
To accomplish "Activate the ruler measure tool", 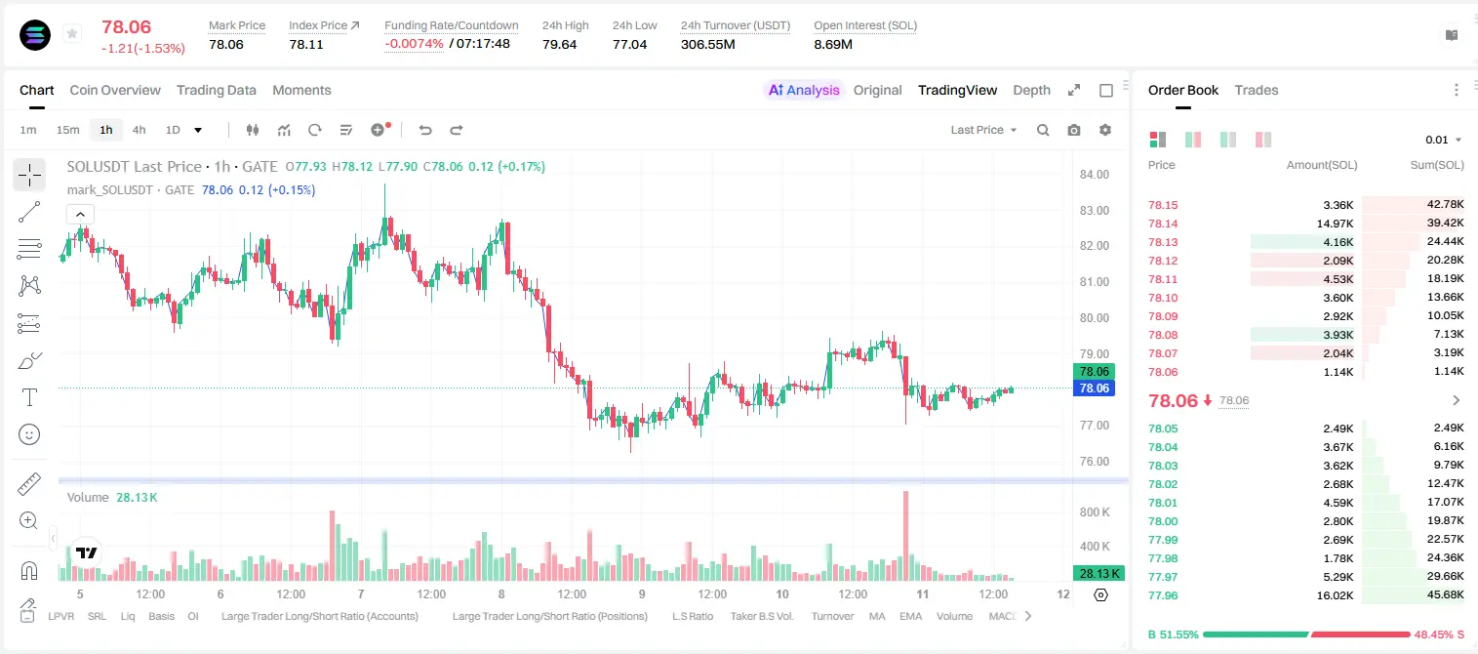I will 29,484.
